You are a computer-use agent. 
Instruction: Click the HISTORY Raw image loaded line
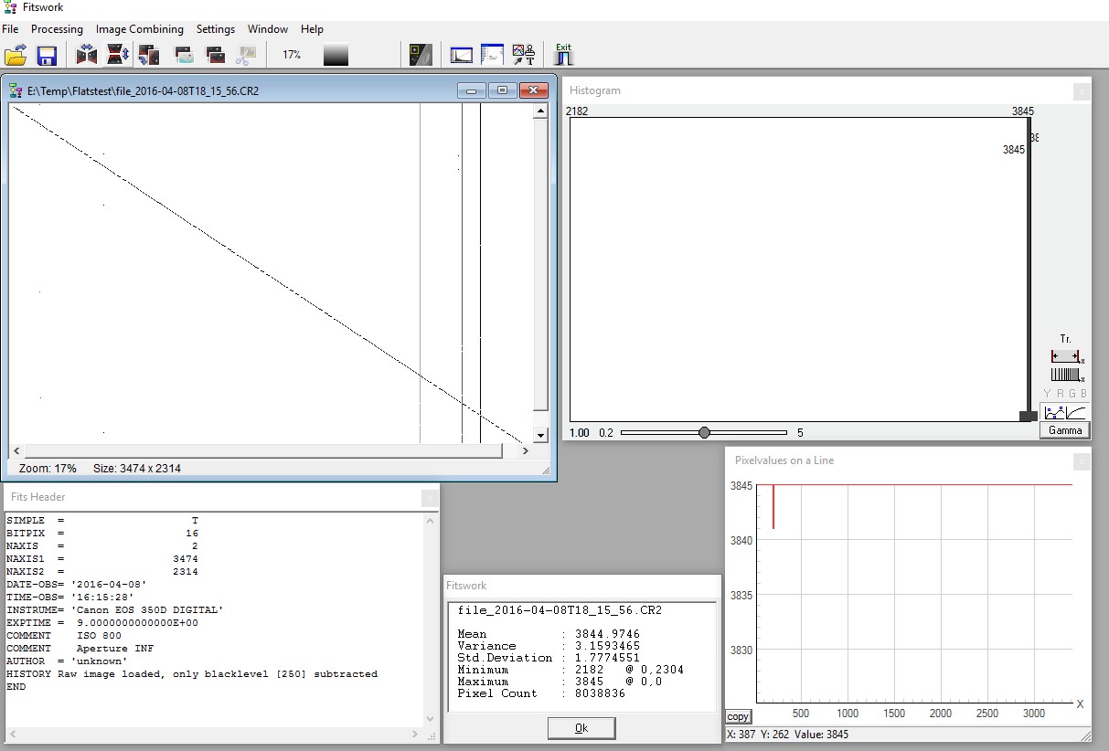tap(191, 673)
